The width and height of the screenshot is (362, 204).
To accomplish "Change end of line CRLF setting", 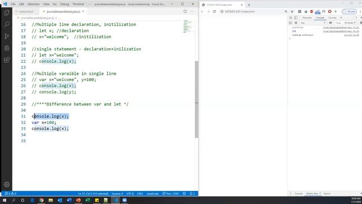I will [140, 193].
